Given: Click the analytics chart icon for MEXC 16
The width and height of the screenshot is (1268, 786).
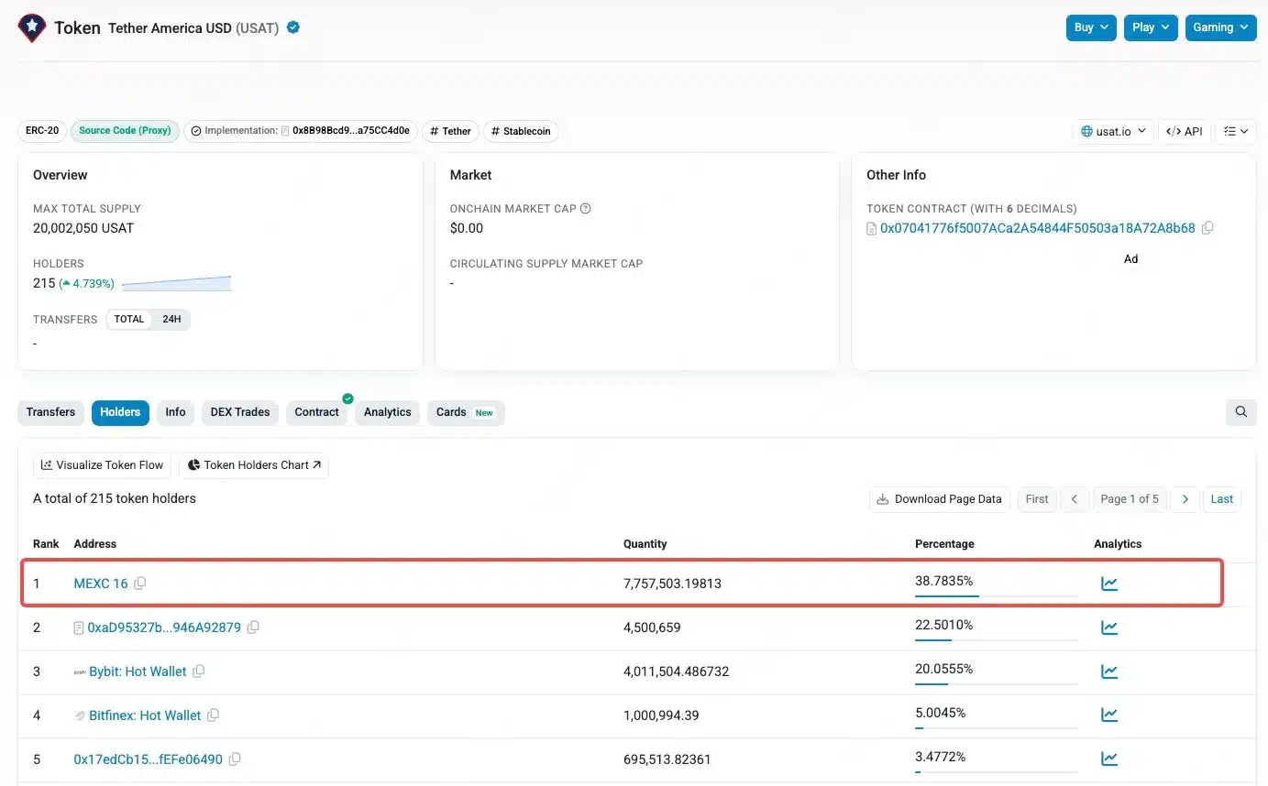Looking at the screenshot, I should coord(1109,583).
